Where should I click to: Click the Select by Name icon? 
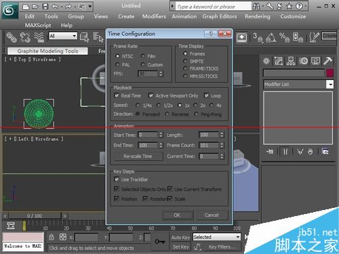[98, 37]
